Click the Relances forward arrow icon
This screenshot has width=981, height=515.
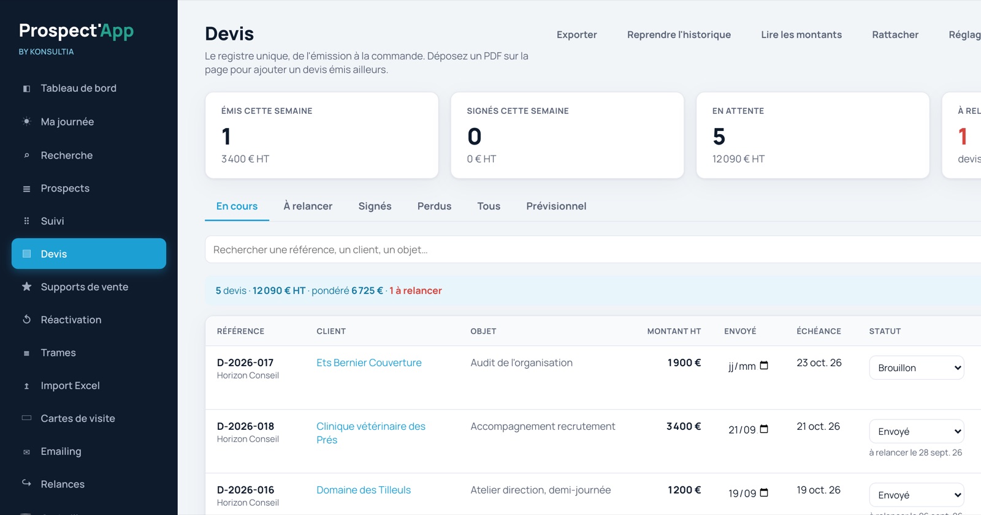click(26, 483)
